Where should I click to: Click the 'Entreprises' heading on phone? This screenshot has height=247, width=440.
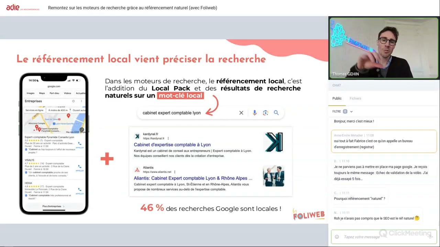tap(33, 101)
